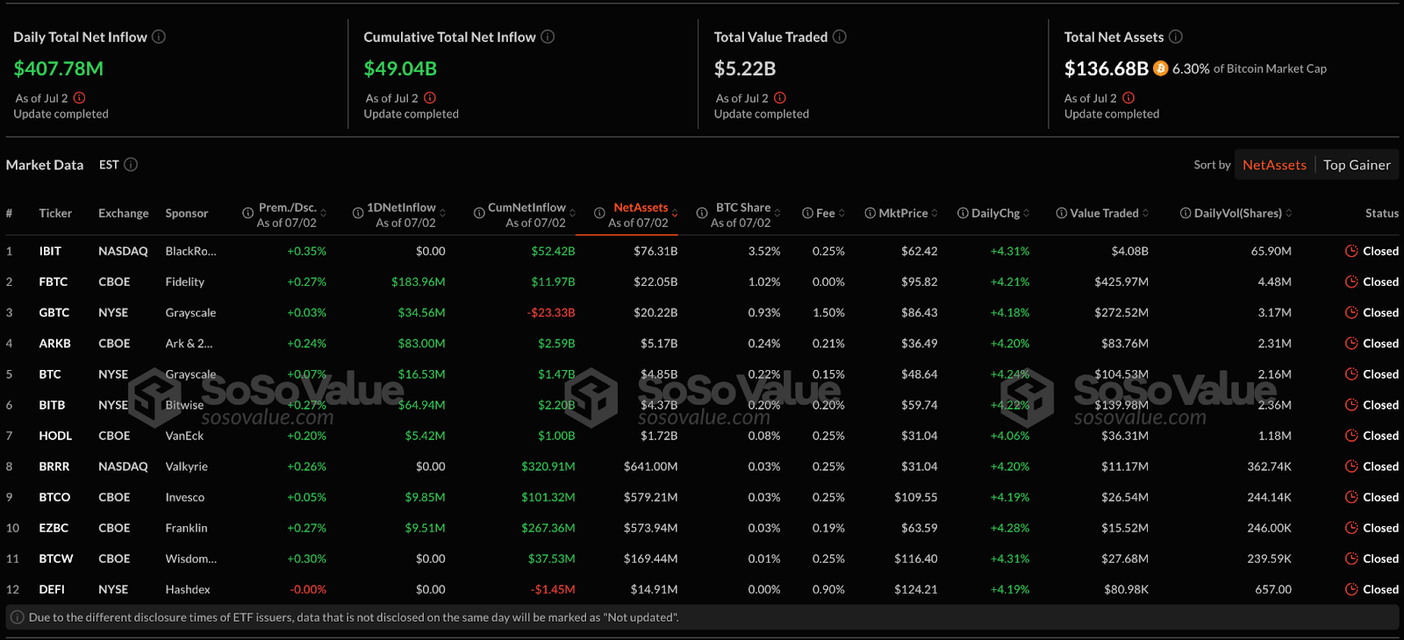The width and height of the screenshot is (1404, 640).
Task: Click the closed-market clock icon in IBIT row
Action: [1351, 251]
